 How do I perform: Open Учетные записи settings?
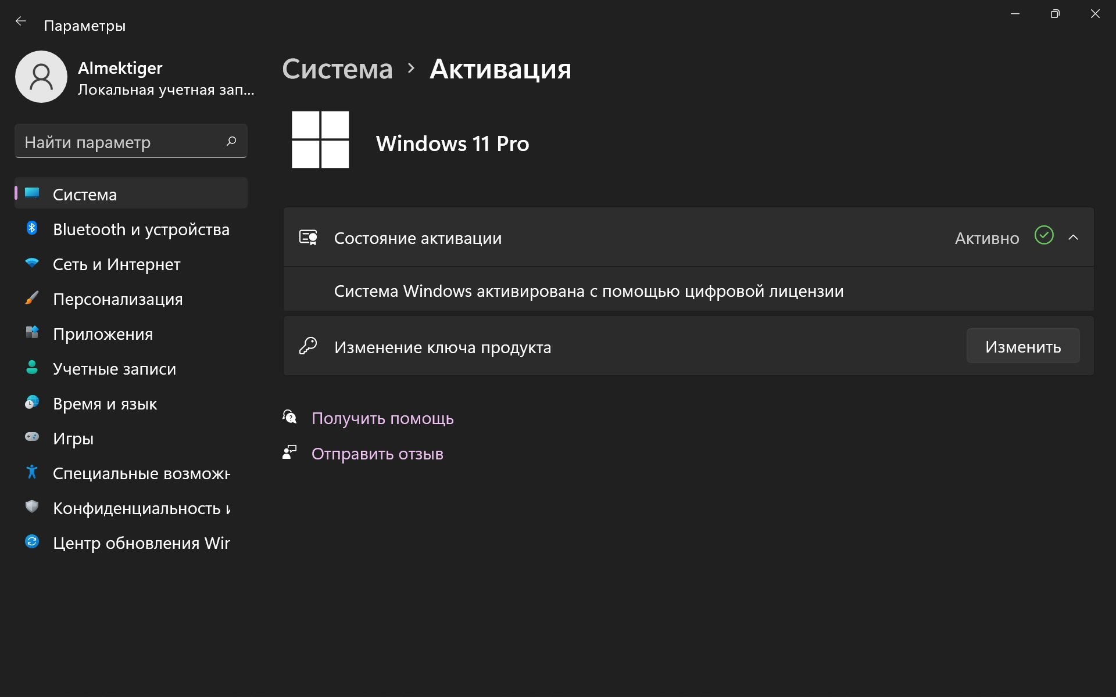point(131,368)
